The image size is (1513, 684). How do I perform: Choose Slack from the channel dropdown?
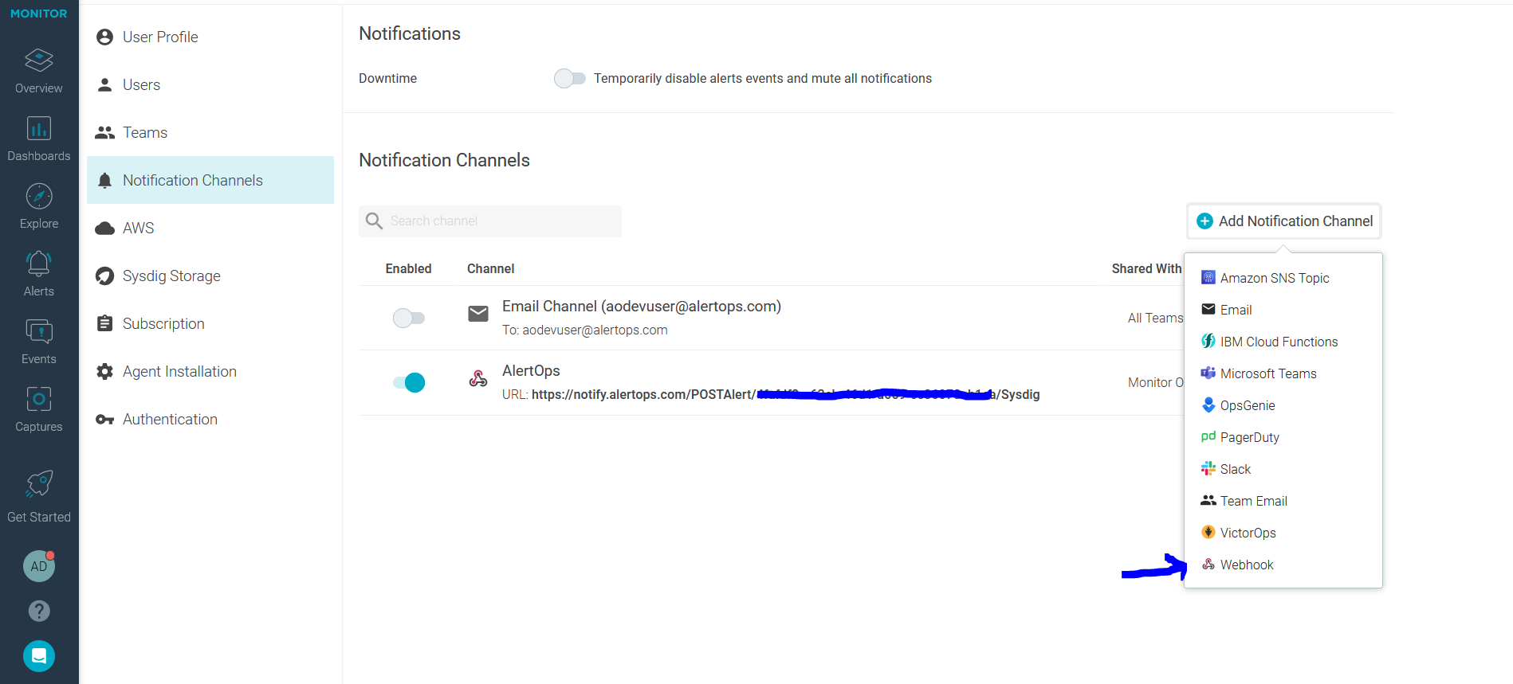click(1235, 469)
